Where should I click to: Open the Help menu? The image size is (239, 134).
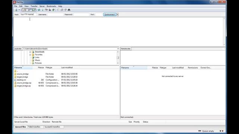point(60,6)
